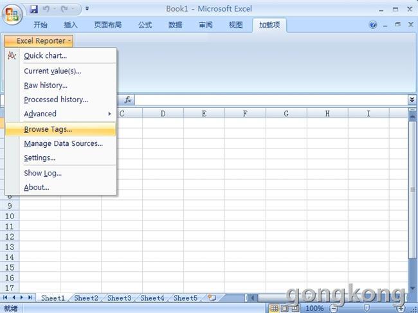The width and height of the screenshot is (418, 313).
Task: Switch to Sheet4 tab
Action: (x=152, y=298)
